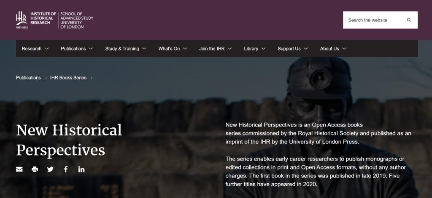Share page via LinkedIn icon
Image resolution: width=432 pixels, height=198 pixels.
pos(81,169)
